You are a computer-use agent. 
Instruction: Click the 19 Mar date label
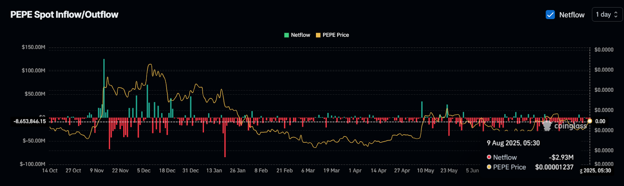[x=331, y=170]
